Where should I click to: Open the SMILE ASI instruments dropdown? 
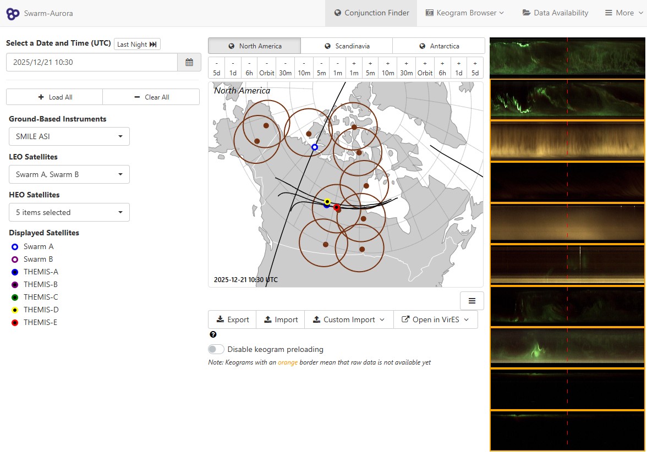(x=69, y=136)
